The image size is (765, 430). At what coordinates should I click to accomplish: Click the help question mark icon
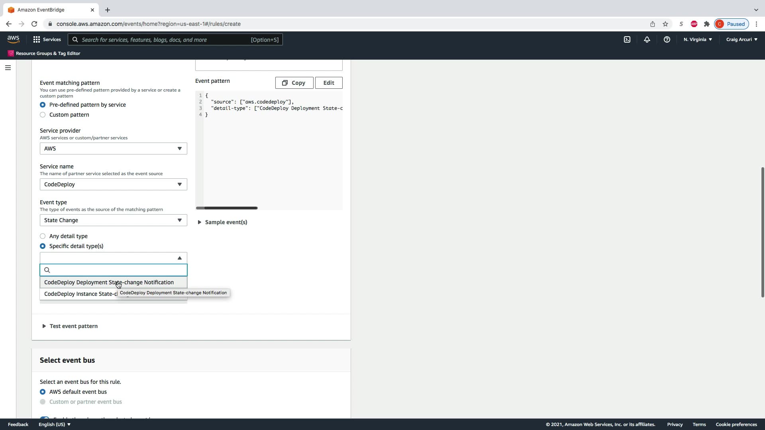(x=667, y=39)
